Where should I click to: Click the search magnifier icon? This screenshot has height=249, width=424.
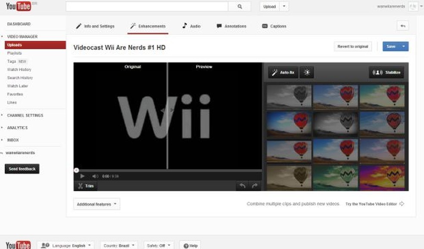tap(239, 6)
